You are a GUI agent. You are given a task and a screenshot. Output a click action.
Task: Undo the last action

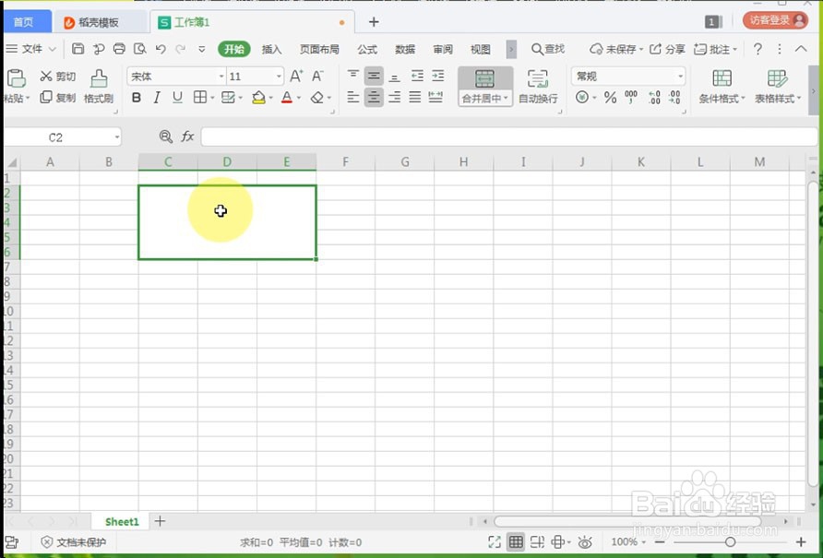point(161,49)
